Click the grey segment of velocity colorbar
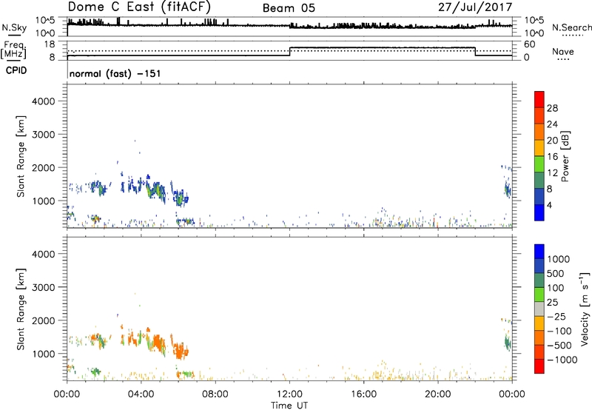This screenshot has height=410, width=592. click(x=539, y=309)
